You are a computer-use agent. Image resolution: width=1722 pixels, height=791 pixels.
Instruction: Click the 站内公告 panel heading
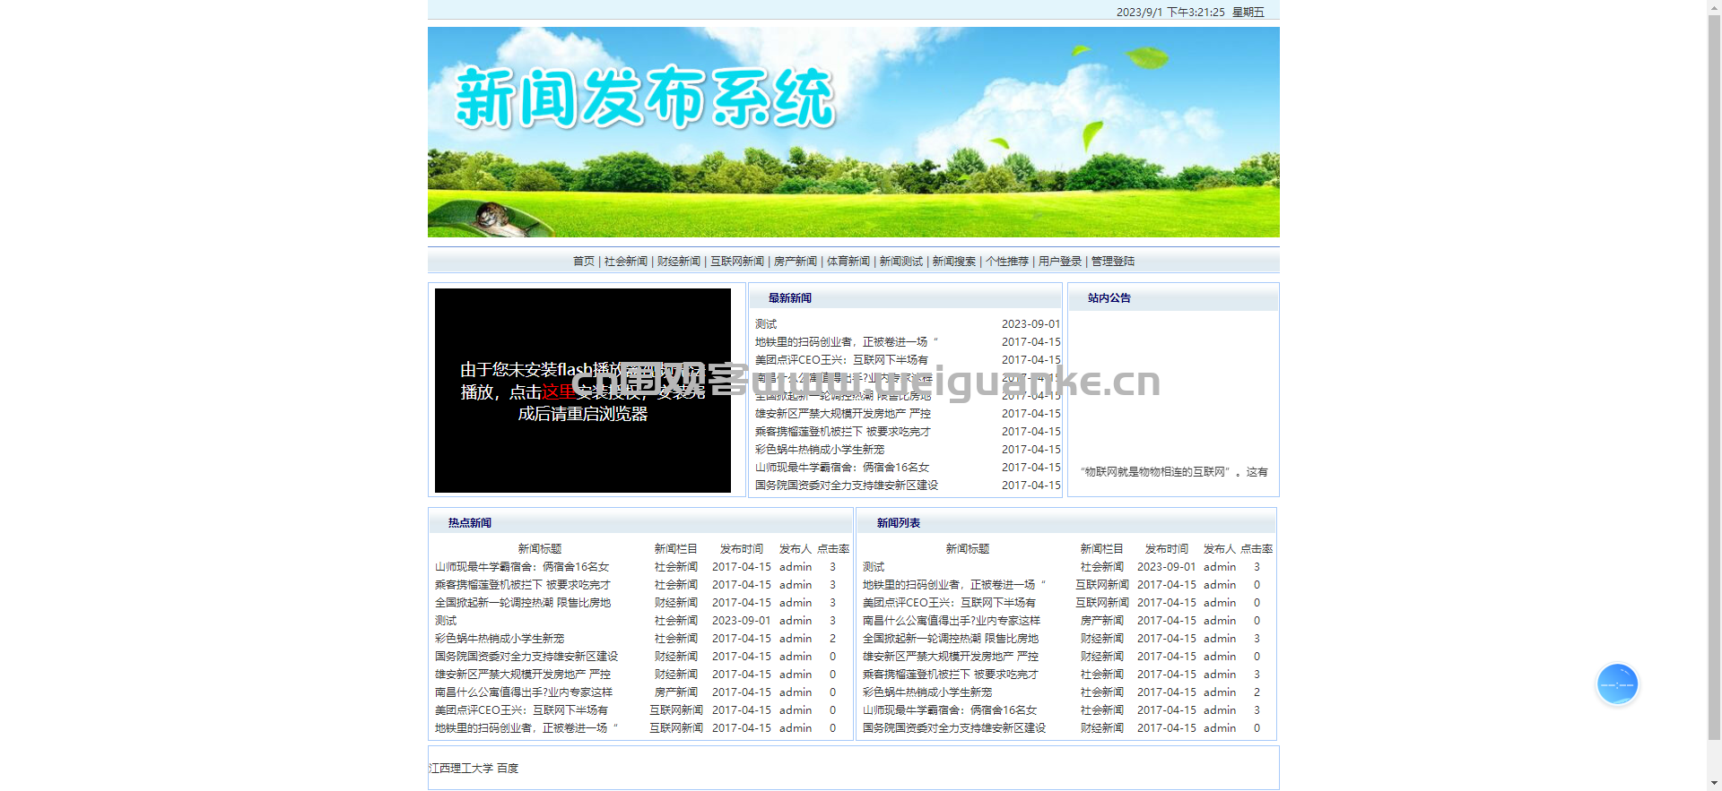coord(1109,298)
